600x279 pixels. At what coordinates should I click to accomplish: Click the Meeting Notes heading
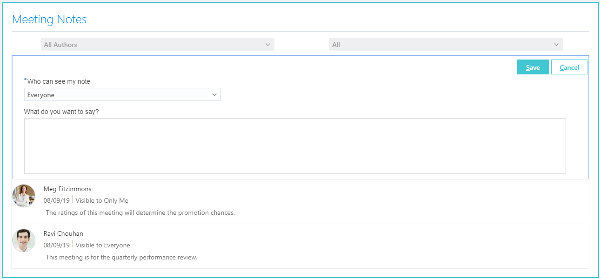(x=49, y=20)
